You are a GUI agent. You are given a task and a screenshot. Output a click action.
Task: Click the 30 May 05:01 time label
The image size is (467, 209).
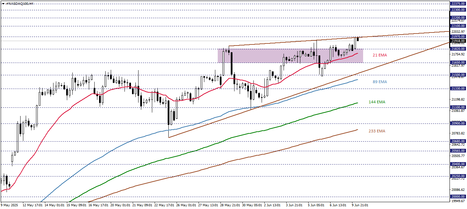click(x=252, y=206)
